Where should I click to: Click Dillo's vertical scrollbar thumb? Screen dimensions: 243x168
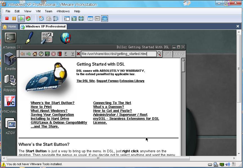coord(183,67)
